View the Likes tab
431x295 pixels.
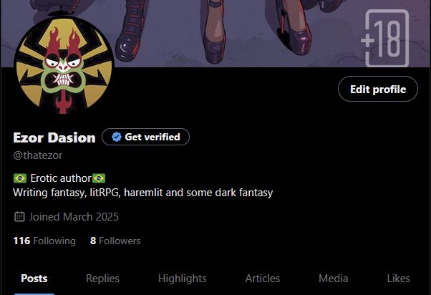pos(398,279)
